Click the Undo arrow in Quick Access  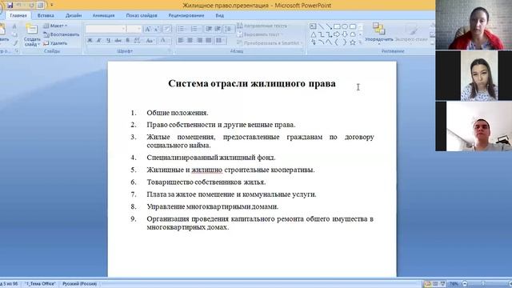(x=19, y=5)
